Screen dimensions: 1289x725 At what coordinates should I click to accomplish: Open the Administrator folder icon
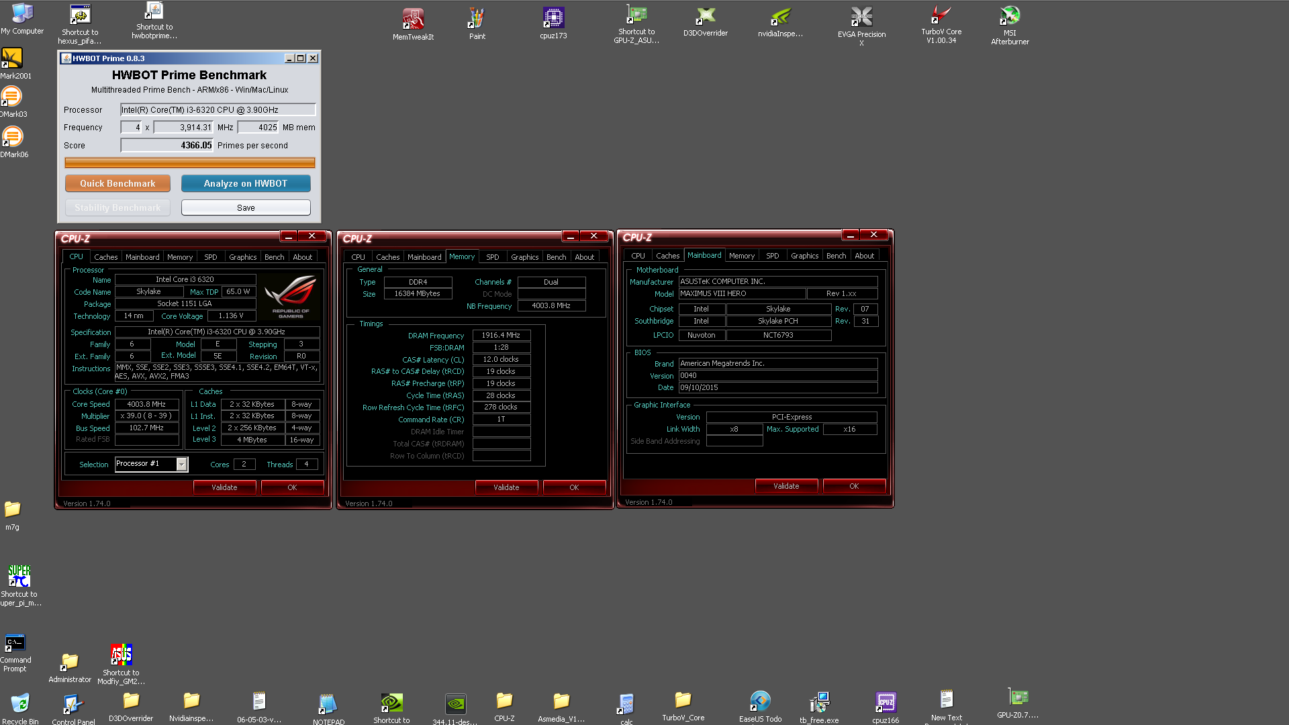pyautogui.click(x=69, y=667)
